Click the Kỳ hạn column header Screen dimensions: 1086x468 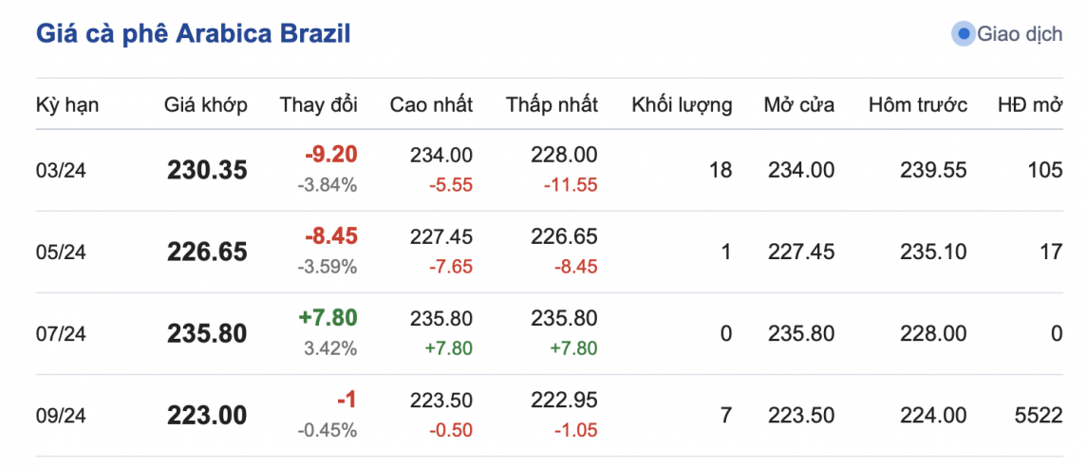pos(67,104)
